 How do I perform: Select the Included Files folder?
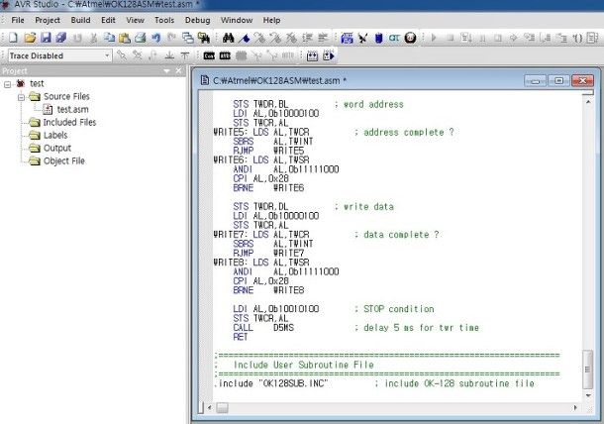tap(69, 122)
